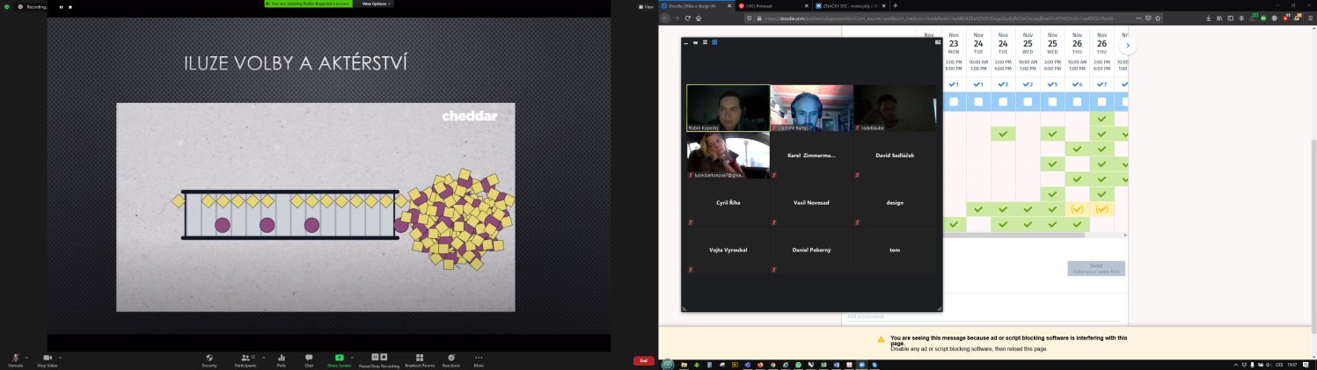The image size is (1317, 370).
Task: Open the Chat panel
Action: click(309, 358)
